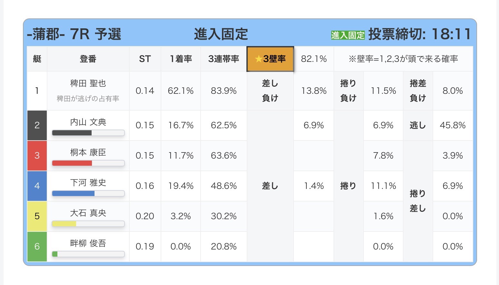The width and height of the screenshot is (499, 285).
Task: Click the 3連帯率 column header
Action: (224, 59)
